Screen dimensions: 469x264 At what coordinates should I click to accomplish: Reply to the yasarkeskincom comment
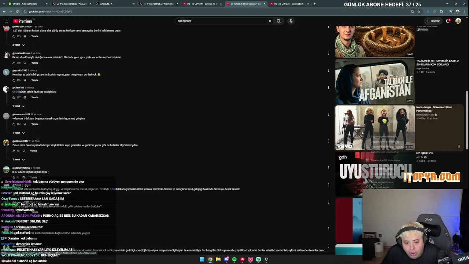point(35,63)
